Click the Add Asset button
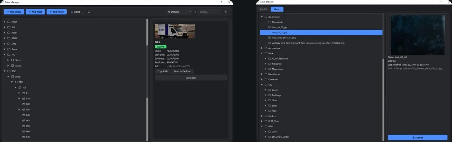 56,12
